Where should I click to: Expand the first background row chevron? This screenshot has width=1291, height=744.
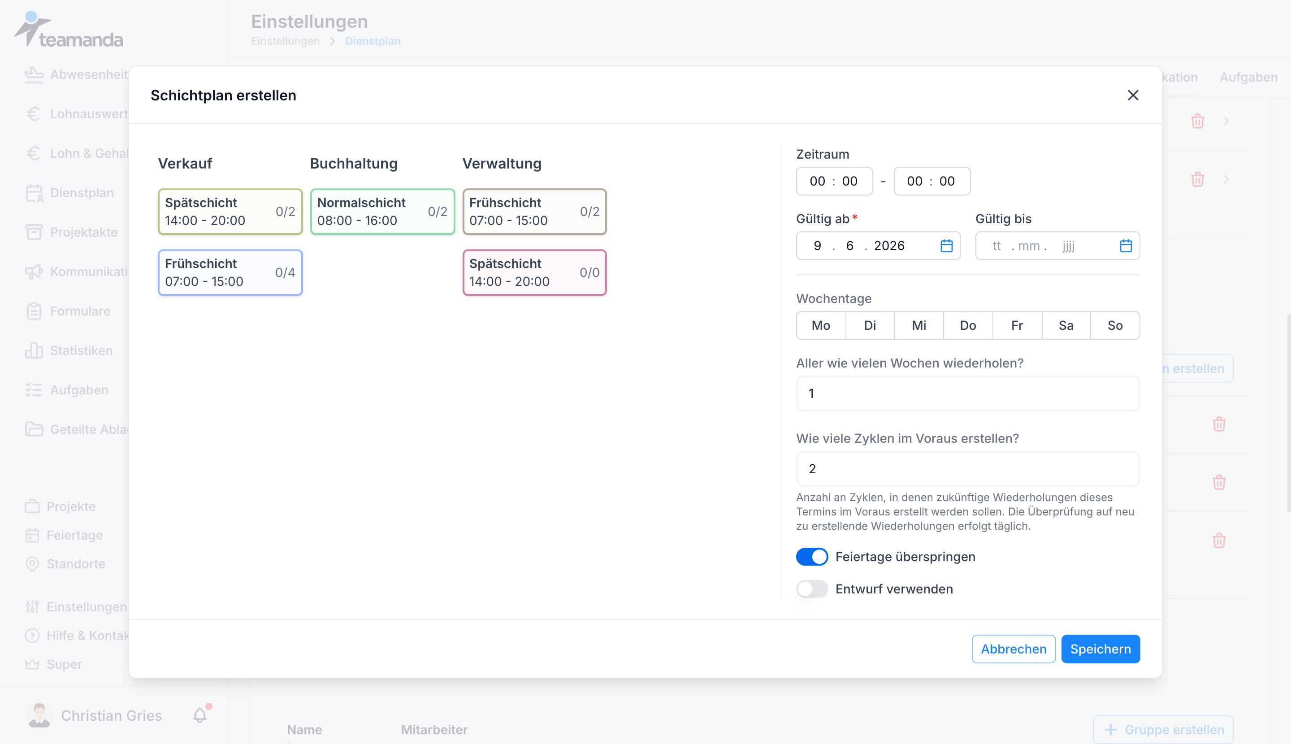click(x=1226, y=121)
